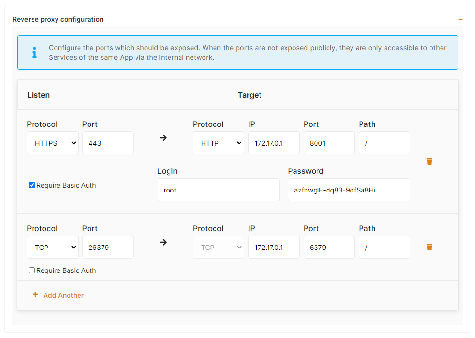Click the Password input field

(349, 190)
